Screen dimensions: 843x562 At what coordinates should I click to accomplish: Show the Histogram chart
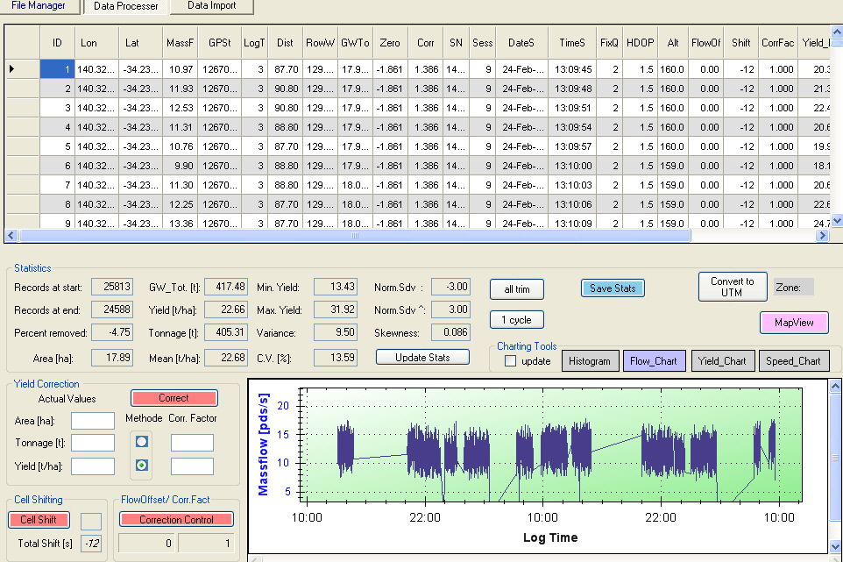click(589, 361)
